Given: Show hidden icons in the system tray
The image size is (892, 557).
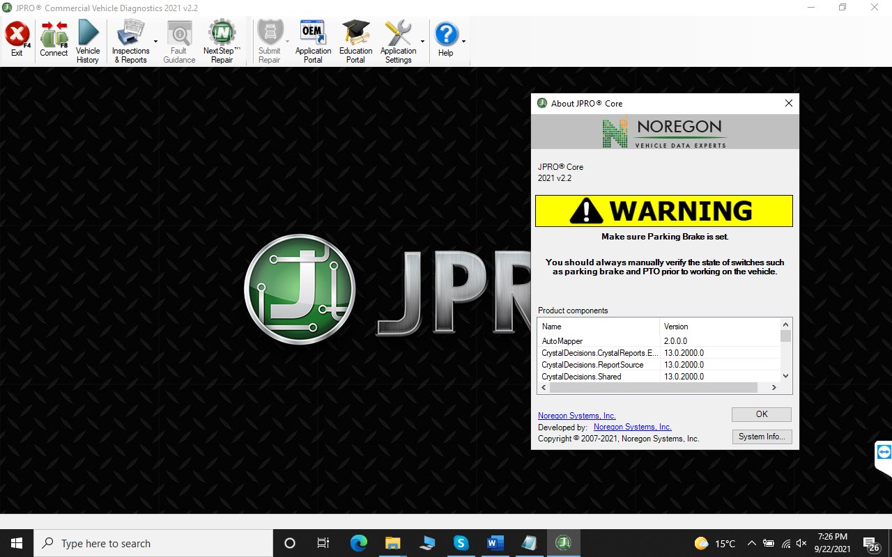Looking at the screenshot, I should pos(751,543).
